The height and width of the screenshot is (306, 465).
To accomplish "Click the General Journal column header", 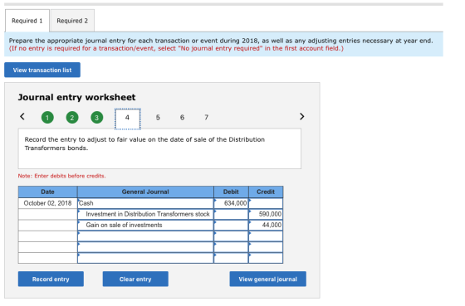I will click(x=145, y=192).
